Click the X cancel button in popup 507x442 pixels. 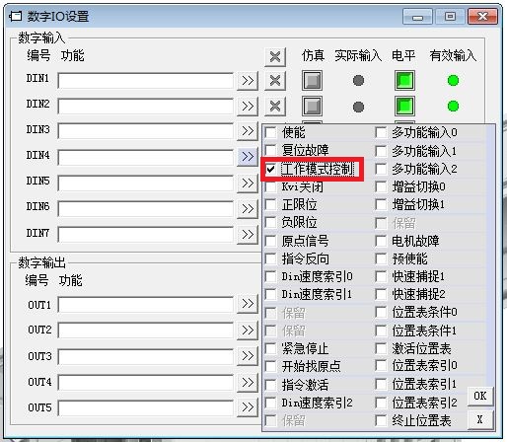tap(480, 419)
